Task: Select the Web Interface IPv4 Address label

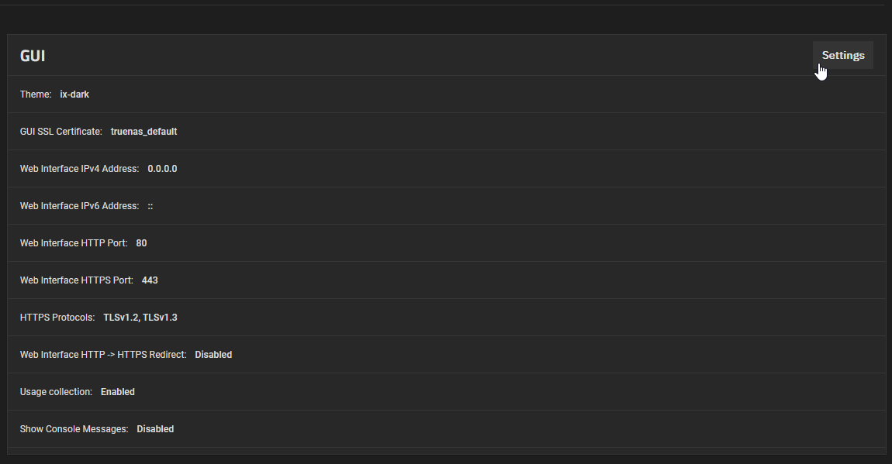Action: [x=79, y=169]
